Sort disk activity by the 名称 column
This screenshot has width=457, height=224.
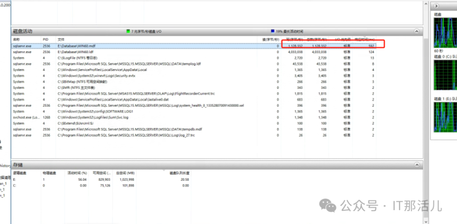[17, 39]
